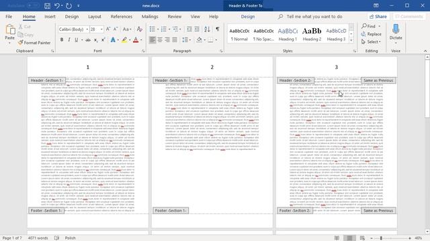The width and height of the screenshot is (430, 241).
Task: Click the Dictate microphone icon
Action: point(396,28)
